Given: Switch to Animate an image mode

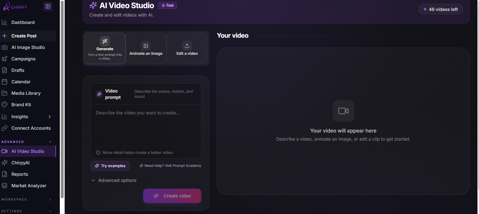Looking at the screenshot, I should pos(146,48).
